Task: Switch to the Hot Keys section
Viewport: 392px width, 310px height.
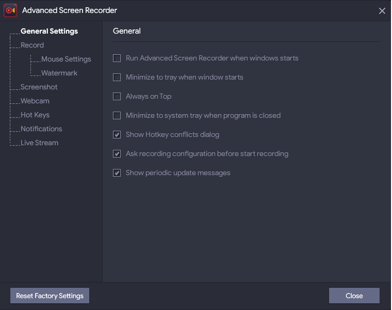Action: pyautogui.click(x=35, y=115)
